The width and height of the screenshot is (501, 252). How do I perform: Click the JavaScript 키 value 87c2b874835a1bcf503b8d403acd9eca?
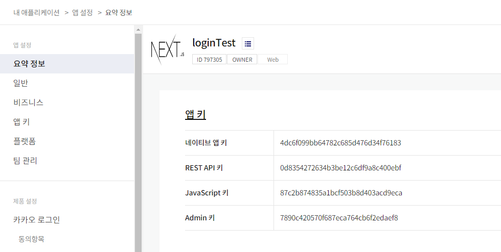341,193
